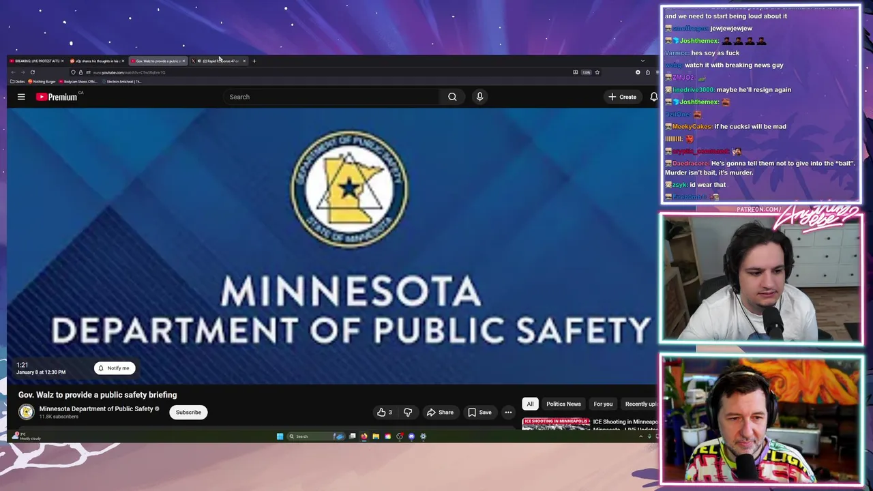Open Minnesota Department of Public Safety channel avatar
This screenshot has width=873, height=491.
(x=26, y=411)
